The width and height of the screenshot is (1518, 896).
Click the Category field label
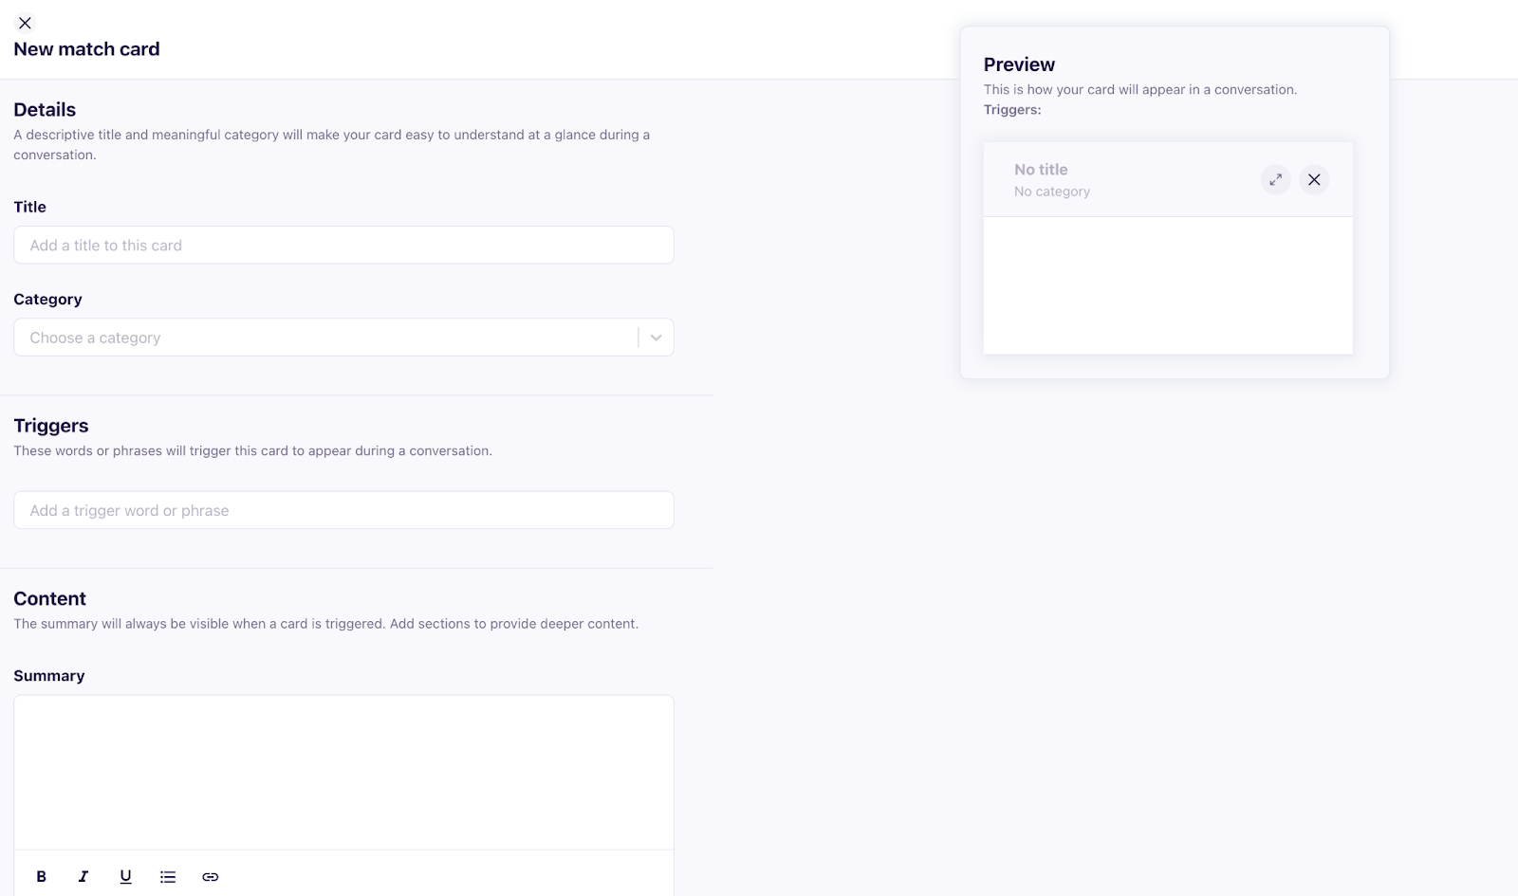point(47,300)
